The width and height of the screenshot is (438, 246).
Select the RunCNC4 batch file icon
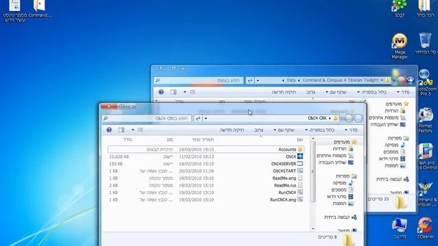tap(300, 192)
